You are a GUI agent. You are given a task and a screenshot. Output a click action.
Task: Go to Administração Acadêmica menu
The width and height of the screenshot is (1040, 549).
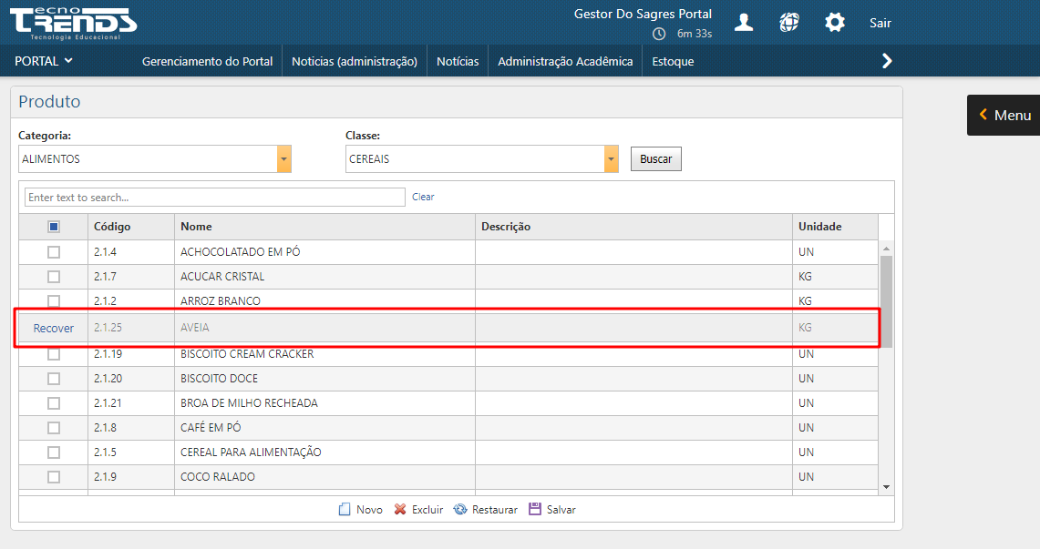click(x=565, y=62)
